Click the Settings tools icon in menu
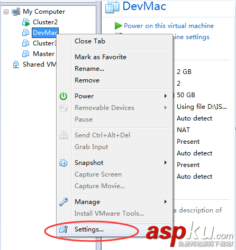Viewport: 236px width, 250px height. pos(63,229)
